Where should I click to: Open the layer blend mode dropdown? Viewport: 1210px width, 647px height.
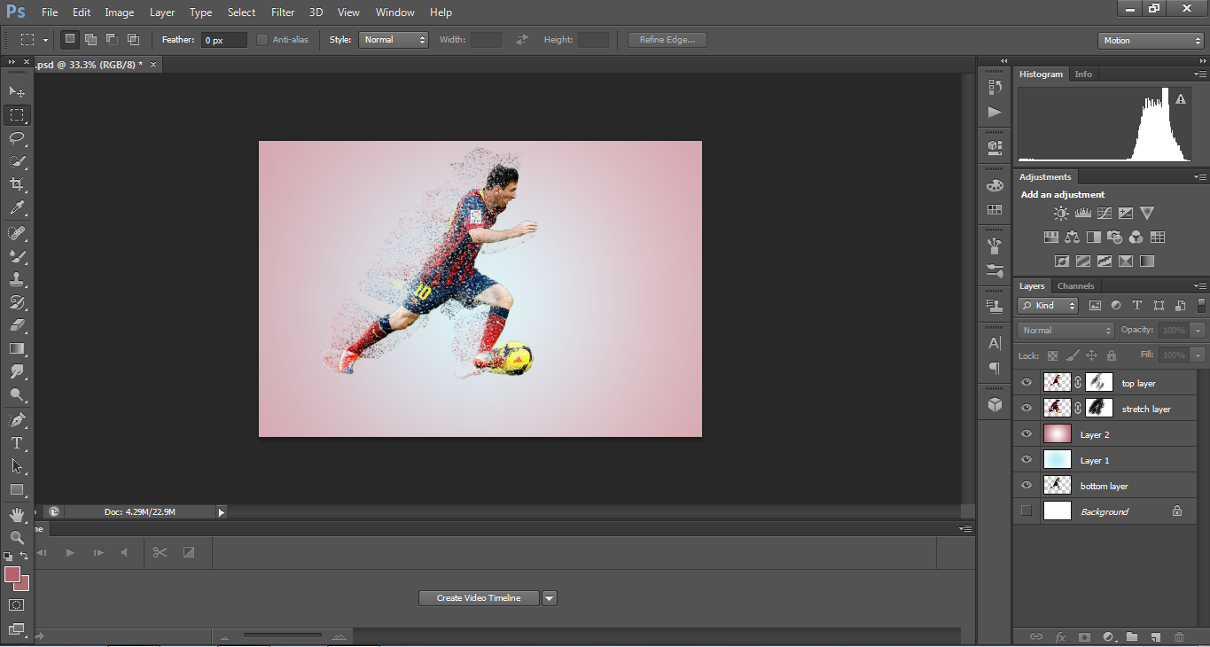[x=1066, y=331]
